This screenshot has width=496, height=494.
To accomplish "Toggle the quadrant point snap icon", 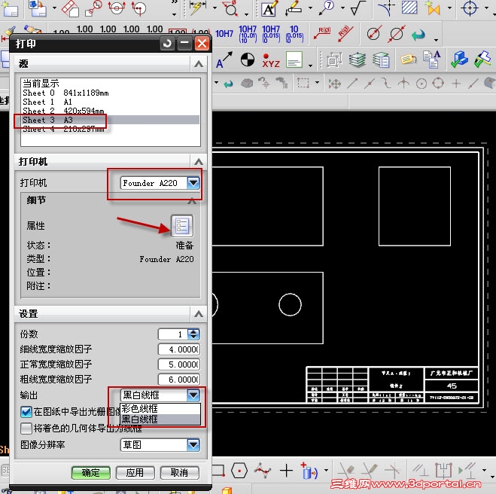I will coord(438,84).
